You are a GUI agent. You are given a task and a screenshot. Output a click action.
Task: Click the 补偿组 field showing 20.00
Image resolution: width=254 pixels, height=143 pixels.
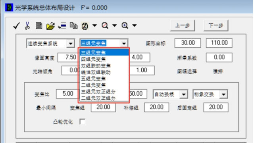coord(156,107)
